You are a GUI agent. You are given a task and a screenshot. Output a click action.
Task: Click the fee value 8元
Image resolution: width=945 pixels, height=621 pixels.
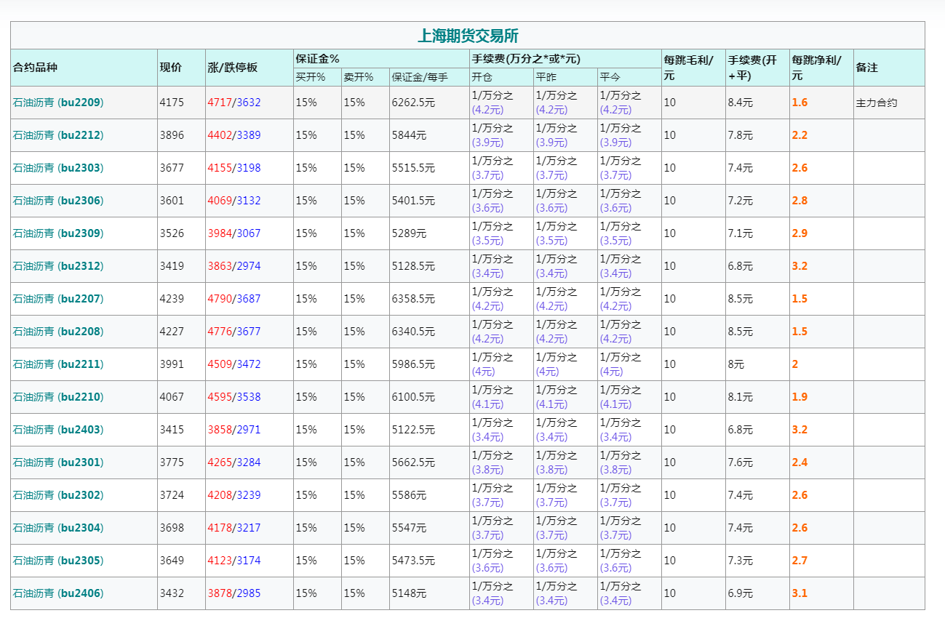[736, 364]
